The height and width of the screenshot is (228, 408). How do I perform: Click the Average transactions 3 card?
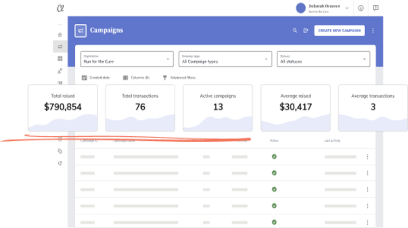373,108
